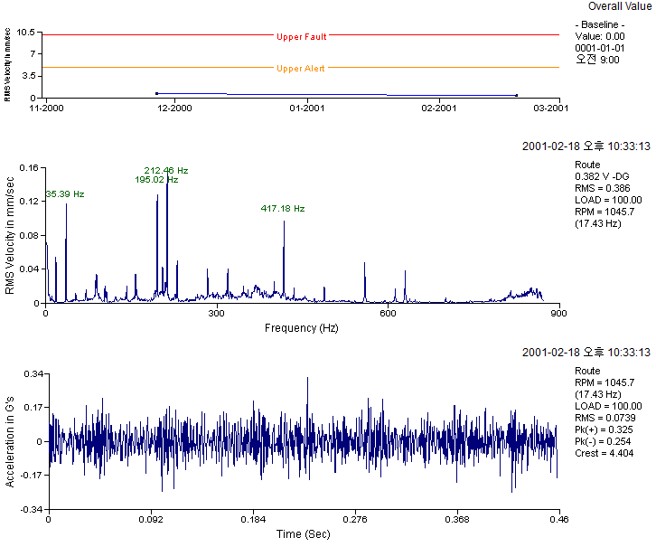The width and height of the screenshot is (656, 547).
Task: Click the 417.18 Hz peak label
Action: click(x=283, y=209)
